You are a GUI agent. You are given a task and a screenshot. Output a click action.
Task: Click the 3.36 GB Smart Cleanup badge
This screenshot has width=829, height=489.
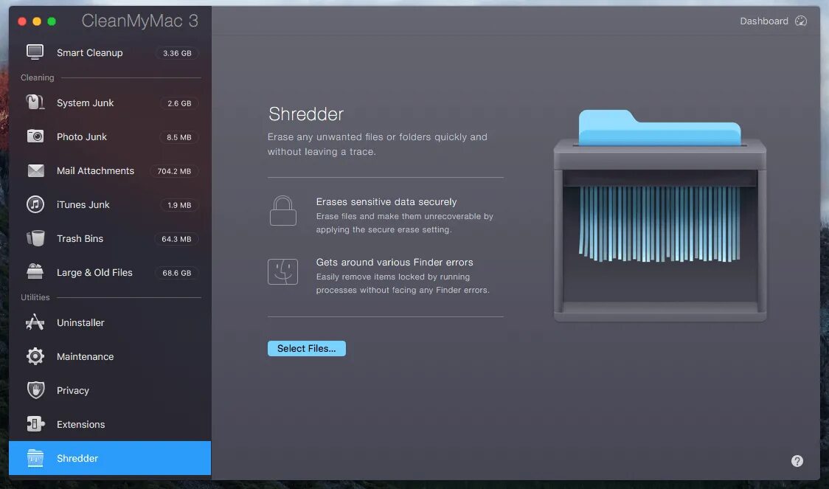pos(177,53)
